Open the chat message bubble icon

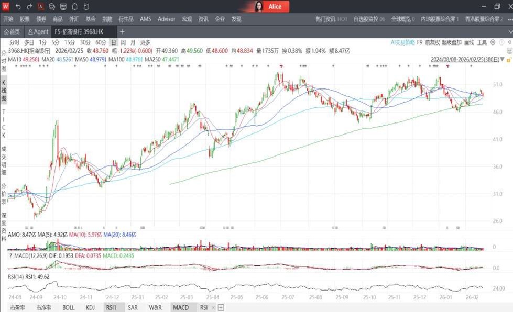[52, 7]
